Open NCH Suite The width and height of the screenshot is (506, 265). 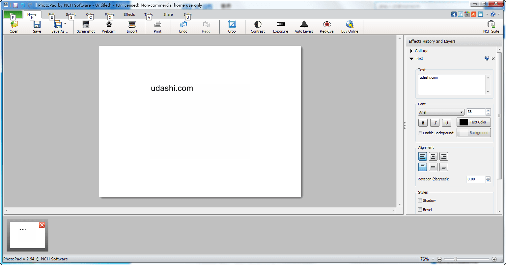click(491, 27)
